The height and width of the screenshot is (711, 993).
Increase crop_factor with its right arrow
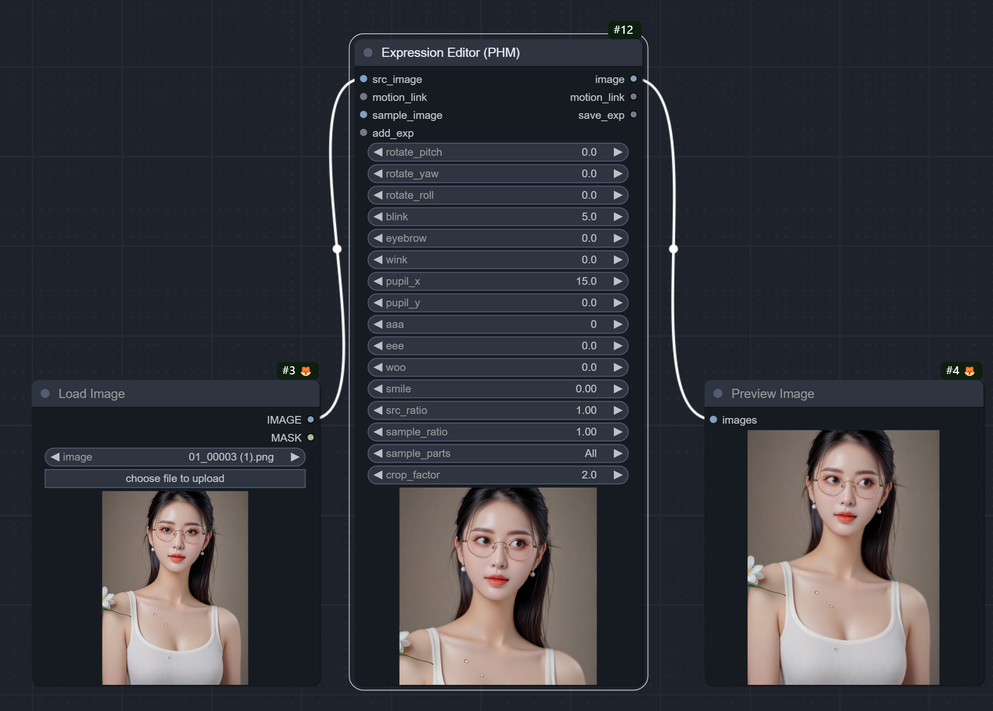(617, 475)
